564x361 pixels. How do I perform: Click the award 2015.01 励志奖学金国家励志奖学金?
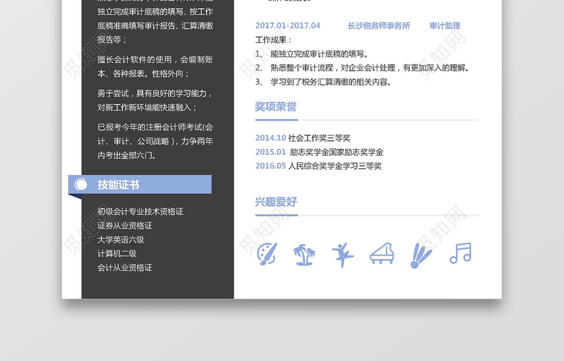[x=320, y=152]
